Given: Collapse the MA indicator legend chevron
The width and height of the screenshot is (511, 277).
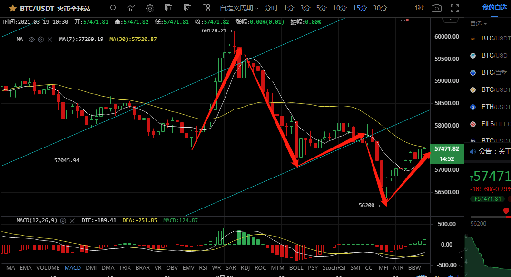Looking at the screenshot, I should point(10,40).
